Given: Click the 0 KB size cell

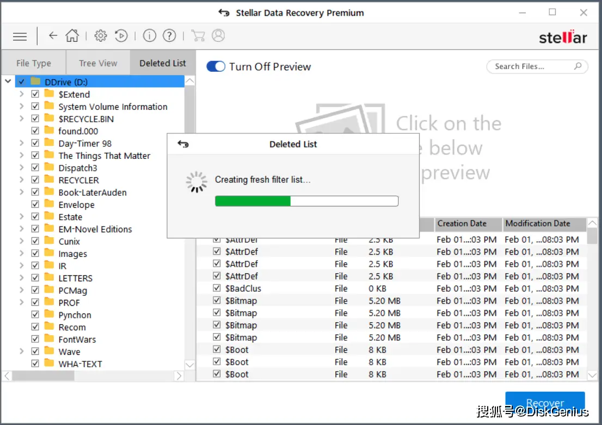Looking at the screenshot, I should point(377,288).
